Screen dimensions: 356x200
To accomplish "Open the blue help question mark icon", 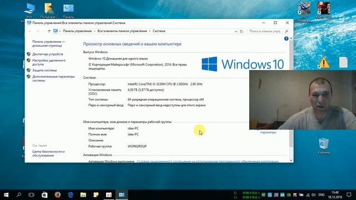I will (x=286, y=38).
